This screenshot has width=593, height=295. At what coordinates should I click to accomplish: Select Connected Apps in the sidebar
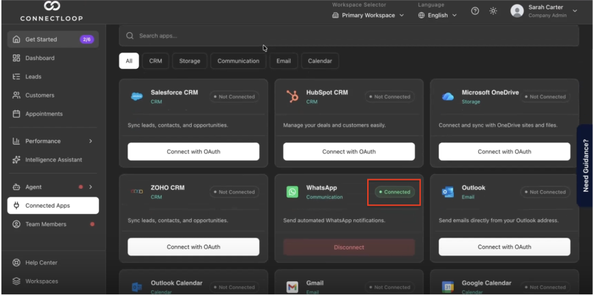coord(53,206)
